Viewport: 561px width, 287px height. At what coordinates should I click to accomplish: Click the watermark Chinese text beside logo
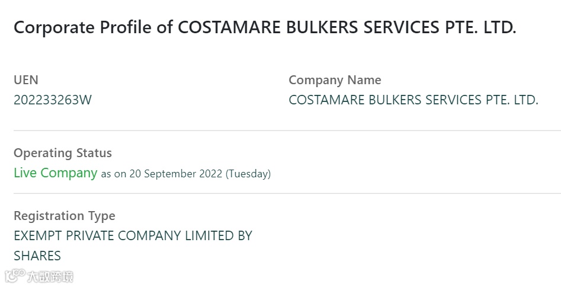pos(50,276)
